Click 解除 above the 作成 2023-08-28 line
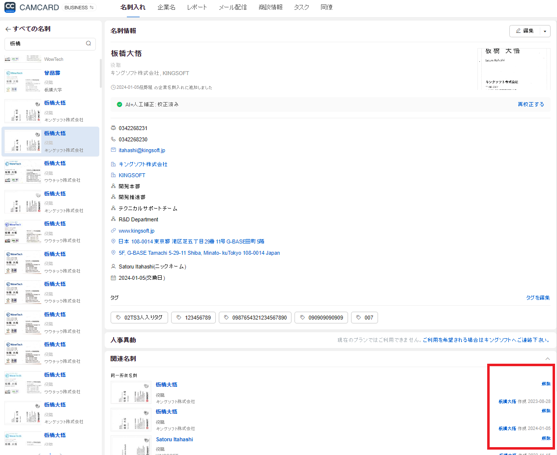557x455 pixels. click(x=546, y=384)
